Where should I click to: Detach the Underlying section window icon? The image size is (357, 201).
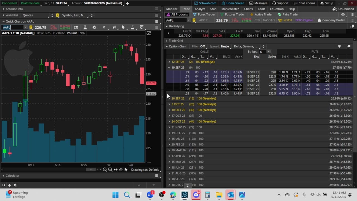click(x=352, y=26)
